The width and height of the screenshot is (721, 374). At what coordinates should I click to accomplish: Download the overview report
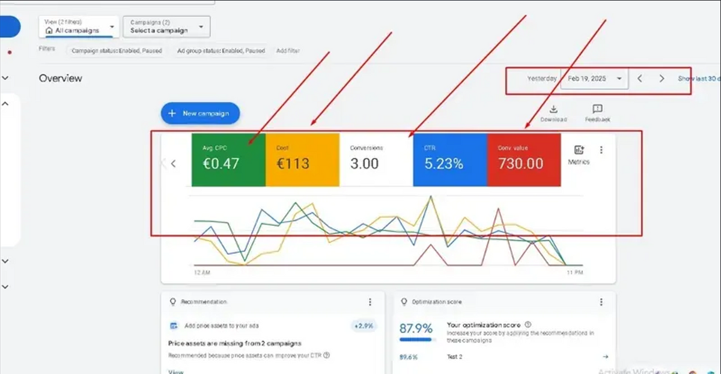click(x=553, y=113)
